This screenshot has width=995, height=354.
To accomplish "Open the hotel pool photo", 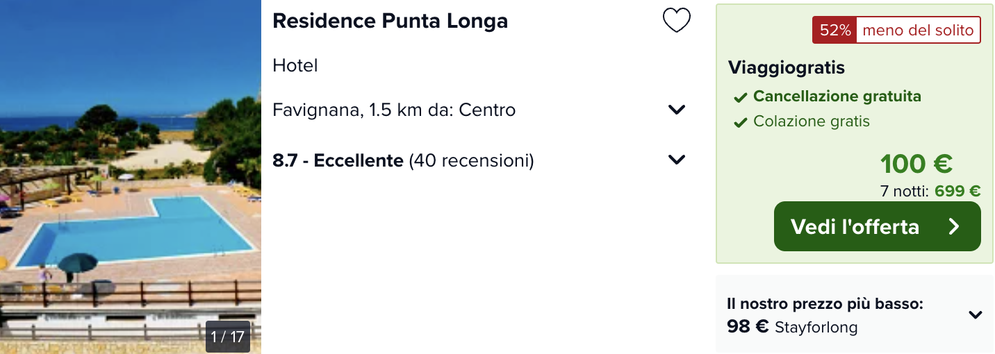I will [131, 177].
